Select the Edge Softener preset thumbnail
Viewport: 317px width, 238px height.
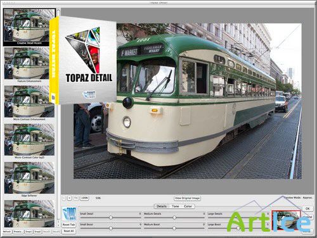click(29, 178)
